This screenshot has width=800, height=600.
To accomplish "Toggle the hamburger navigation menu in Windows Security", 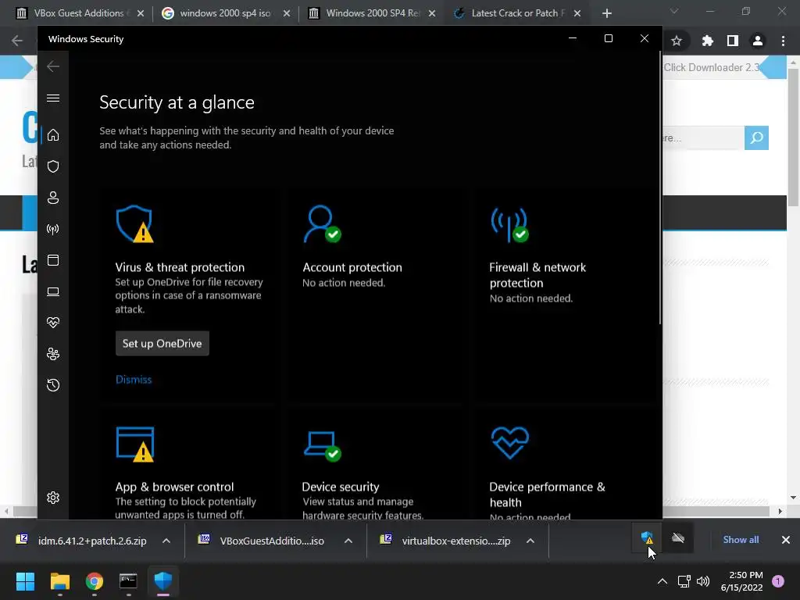I will point(53,98).
